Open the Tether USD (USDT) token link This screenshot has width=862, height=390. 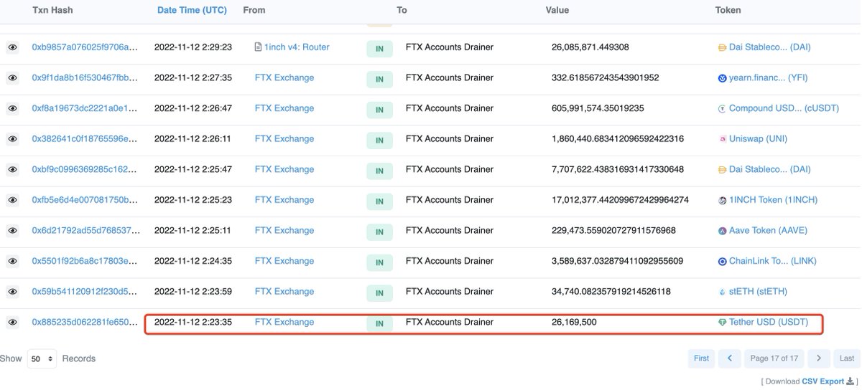[x=769, y=322]
